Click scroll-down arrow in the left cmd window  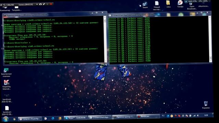pyautogui.click(x=105, y=61)
